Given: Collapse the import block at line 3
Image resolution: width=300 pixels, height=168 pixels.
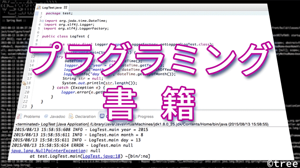Looking at the screenshot, I should 43,21.
